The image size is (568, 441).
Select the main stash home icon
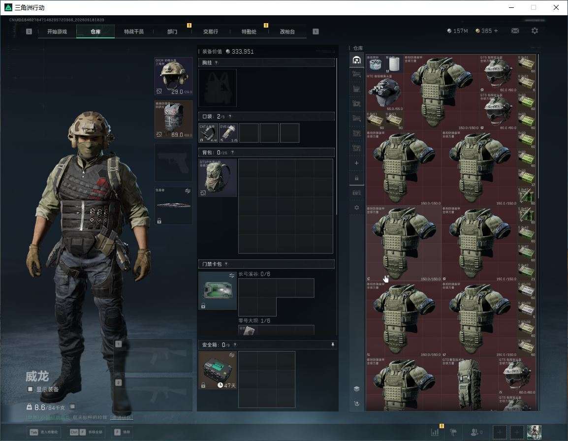pyautogui.click(x=356, y=60)
